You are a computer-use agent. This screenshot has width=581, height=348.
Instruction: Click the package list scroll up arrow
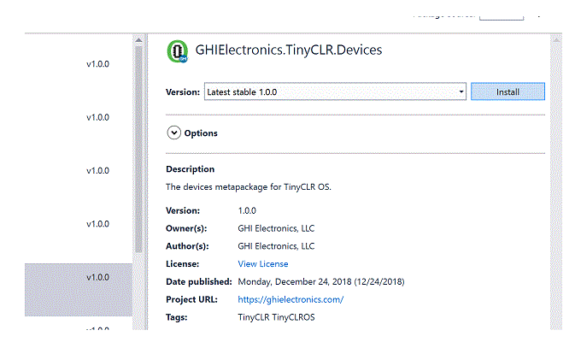coord(138,40)
